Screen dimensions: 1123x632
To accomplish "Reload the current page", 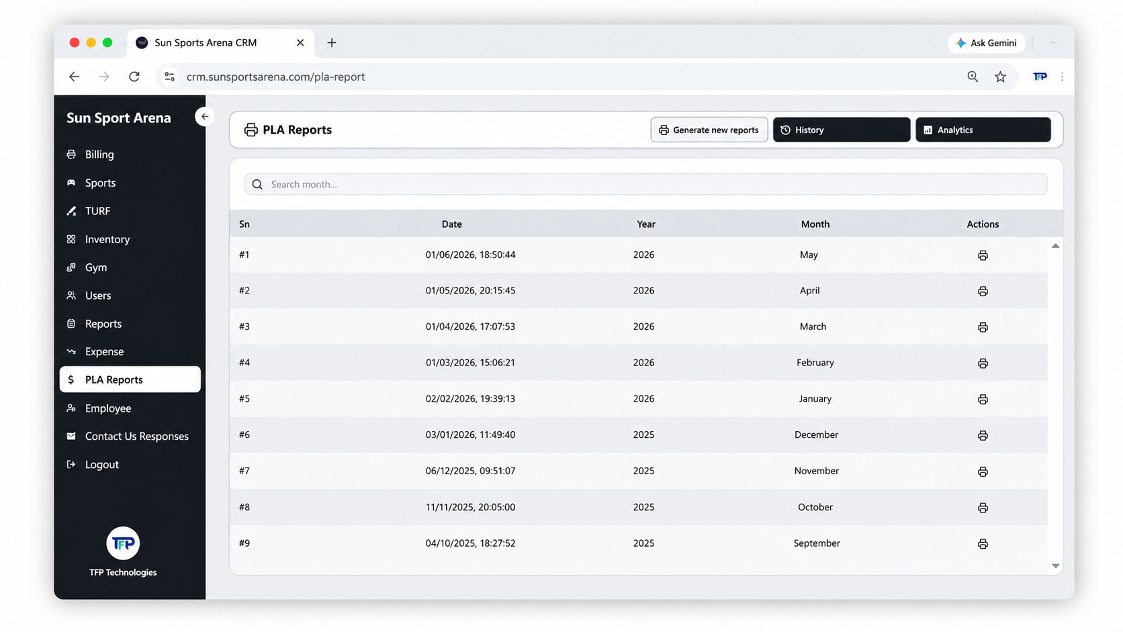I will (134, 77).
